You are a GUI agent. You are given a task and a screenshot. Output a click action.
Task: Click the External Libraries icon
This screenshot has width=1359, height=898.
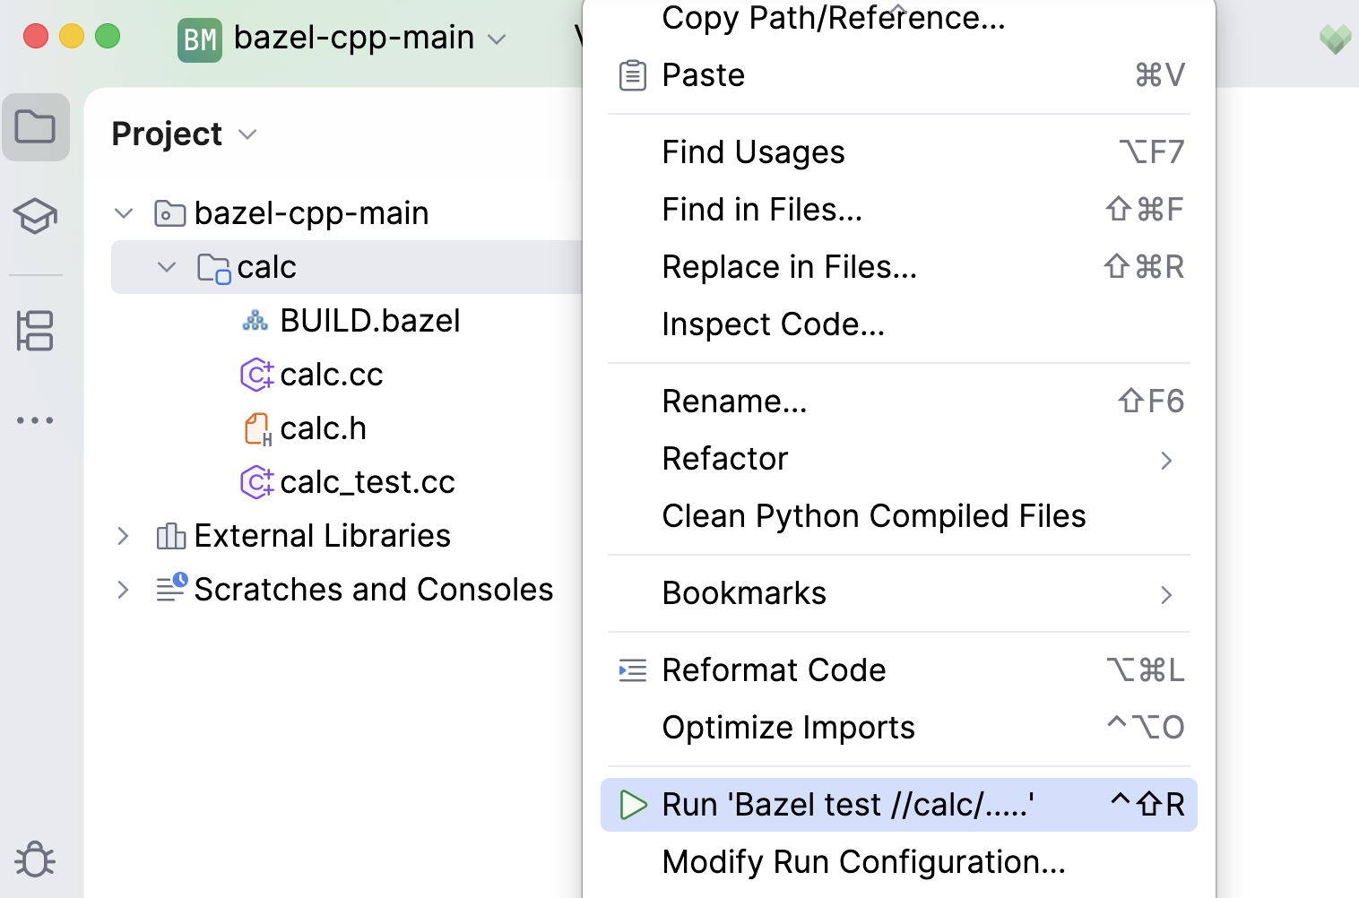click(x=170, y=536)
